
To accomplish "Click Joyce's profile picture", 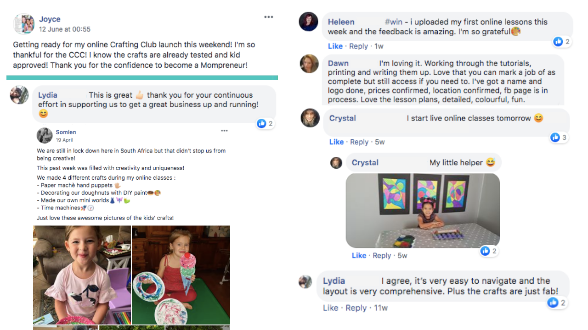I will [23, 24].
